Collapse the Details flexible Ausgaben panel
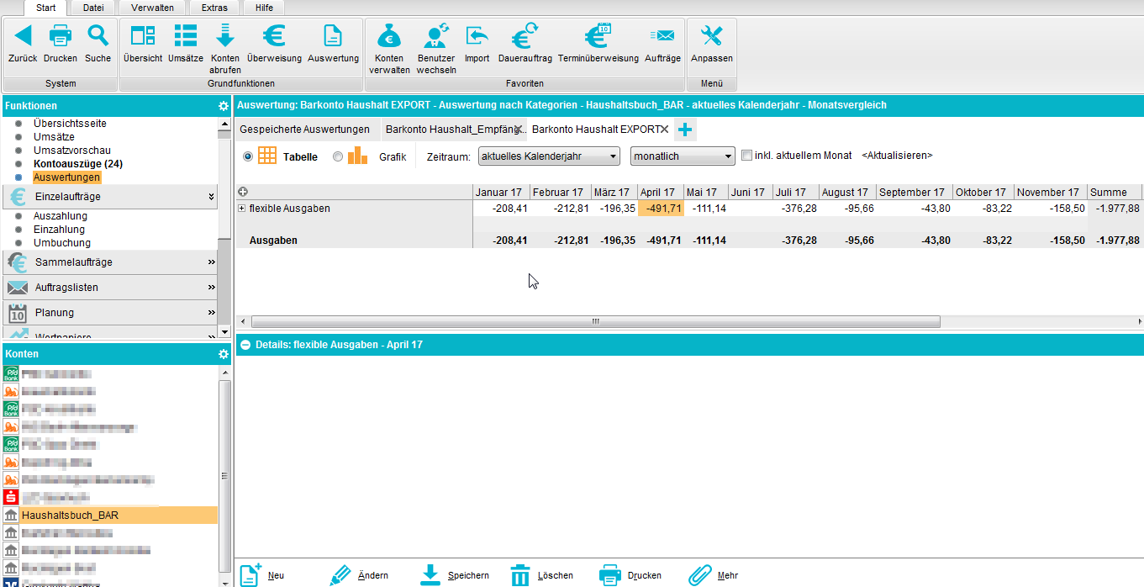This screenshot has width=1144, height=587. click(x=245, y=345)
